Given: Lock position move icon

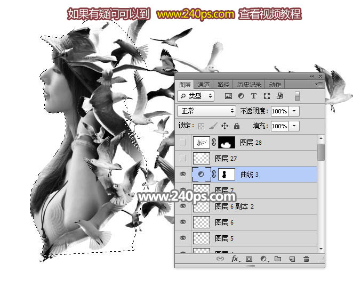Looking at the screenshot, I should tap(224, 126).
